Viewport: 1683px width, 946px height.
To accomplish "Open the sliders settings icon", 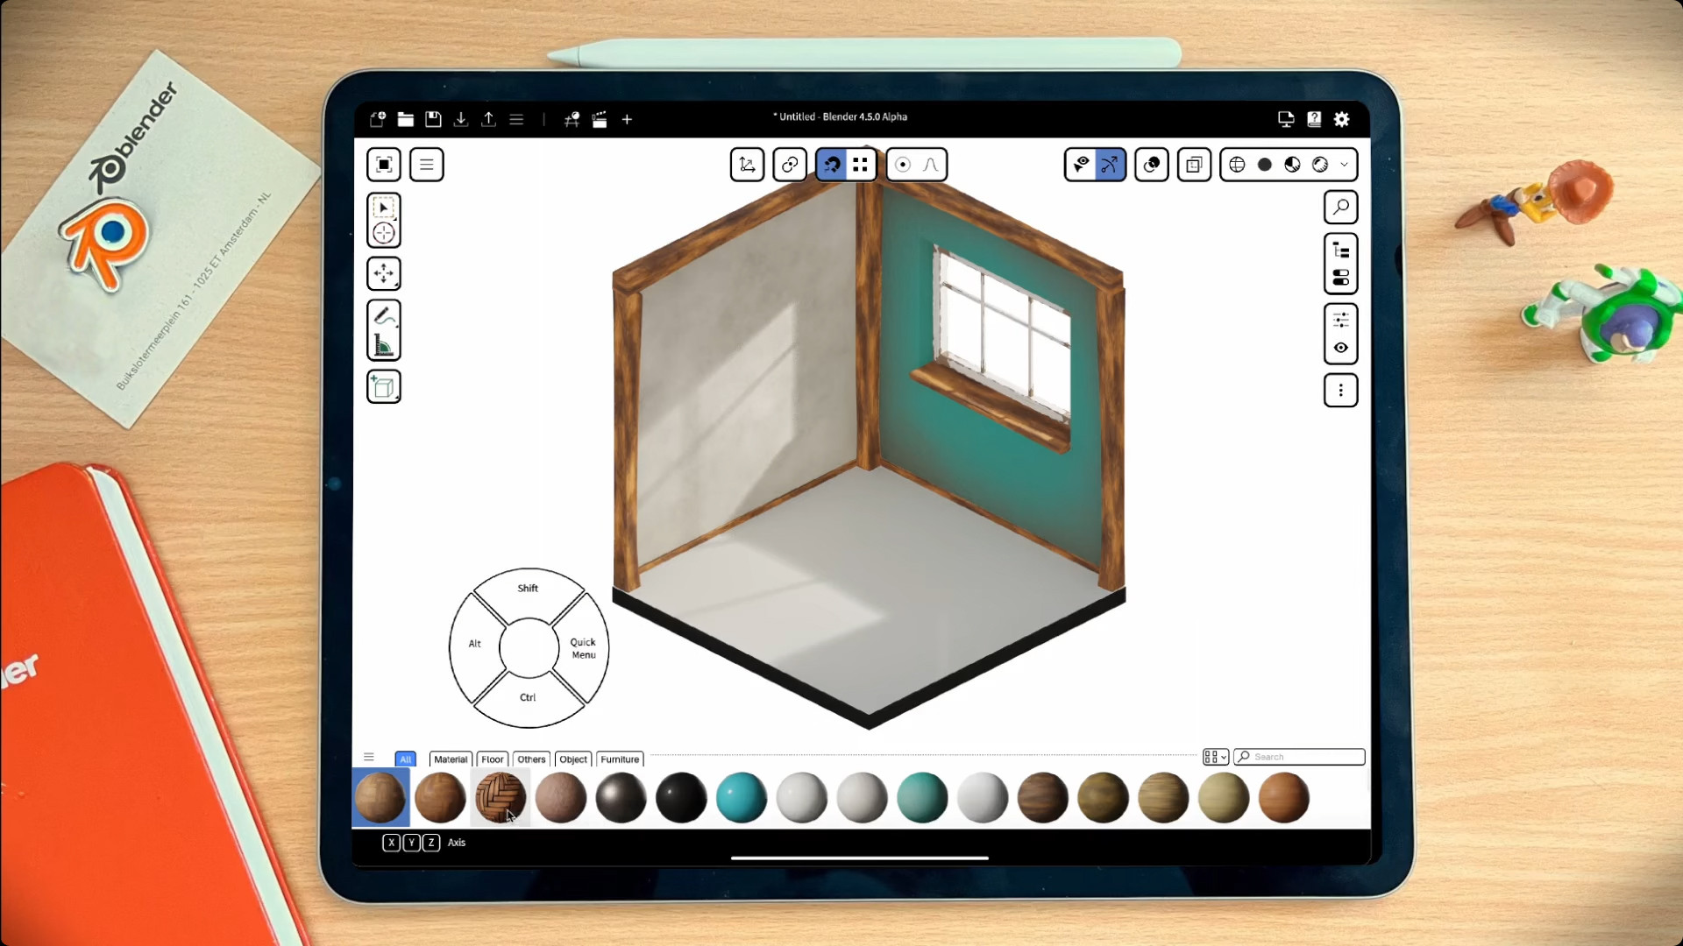I will click(1341, 321).
